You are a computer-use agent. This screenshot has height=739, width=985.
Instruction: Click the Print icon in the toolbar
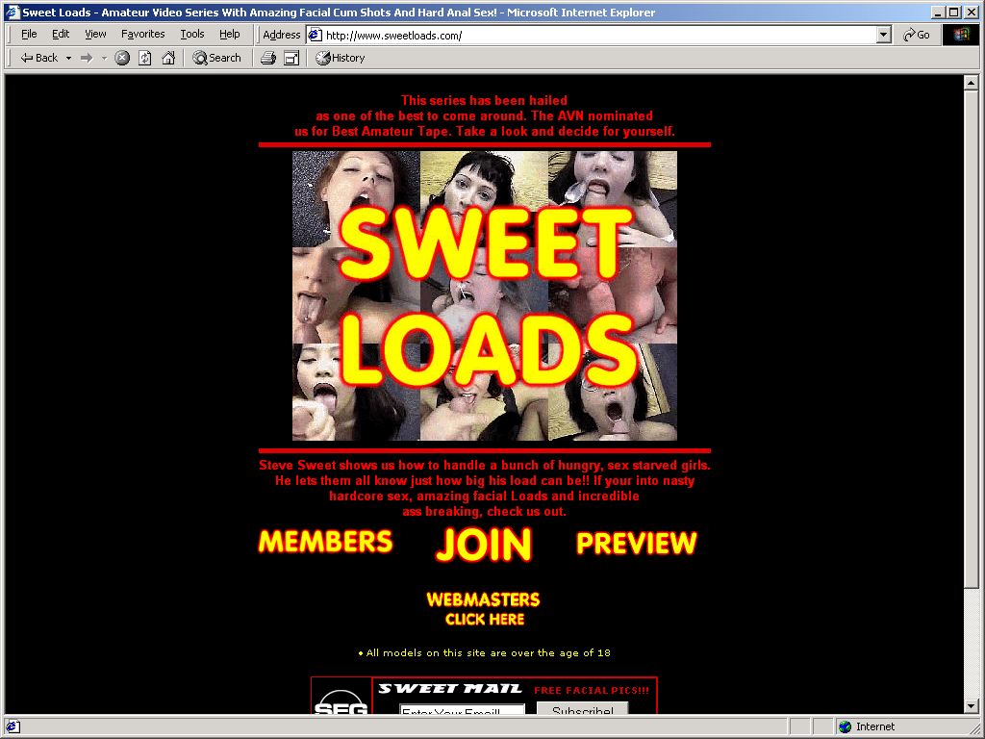(268, 58)
